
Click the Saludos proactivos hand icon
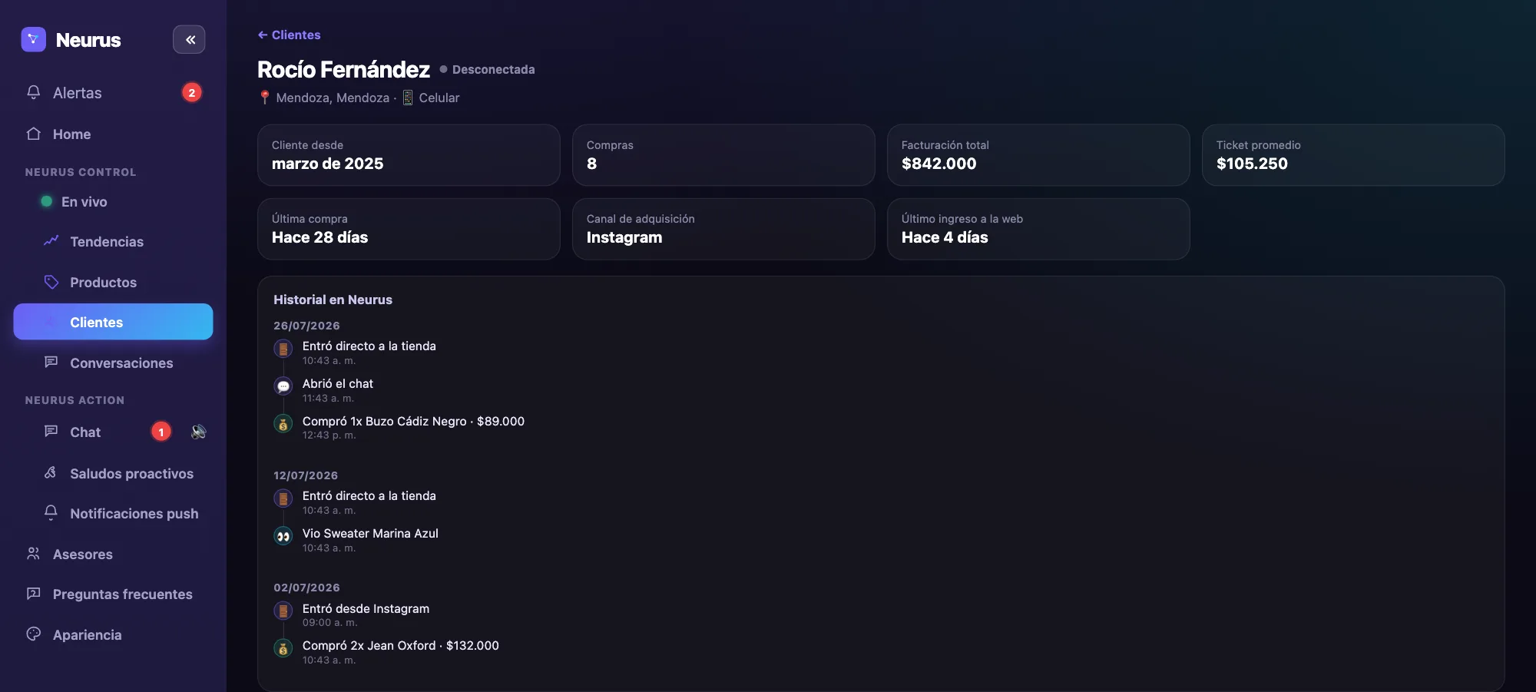[x=51, y=472]
